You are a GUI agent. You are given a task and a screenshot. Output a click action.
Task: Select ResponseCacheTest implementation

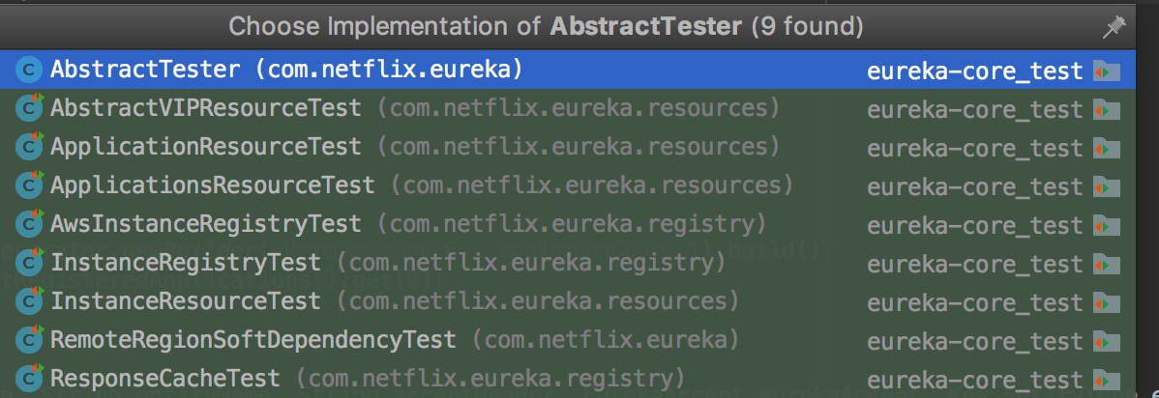coord(164,379)
